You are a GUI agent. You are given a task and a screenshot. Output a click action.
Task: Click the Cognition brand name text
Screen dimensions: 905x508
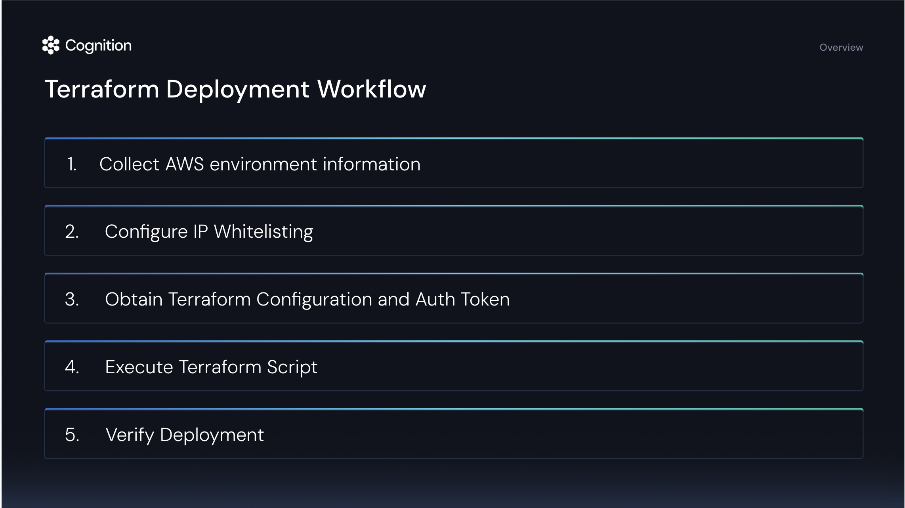click(98, 46)
